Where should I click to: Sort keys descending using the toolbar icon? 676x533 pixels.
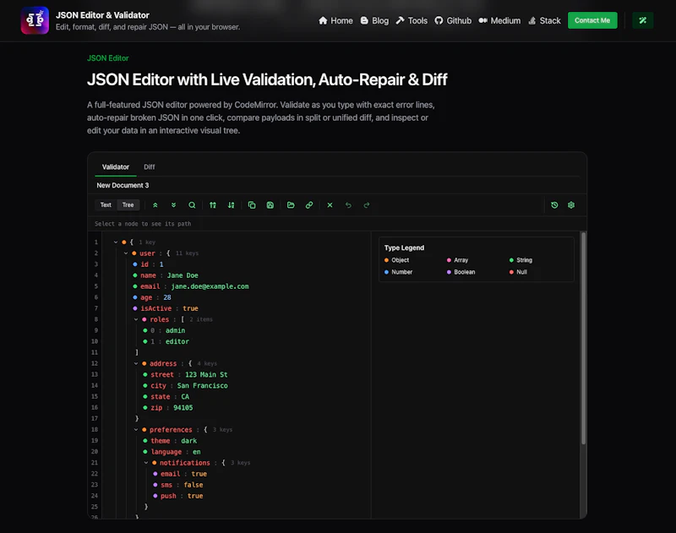pyautogui.click(x=231, y=205)
